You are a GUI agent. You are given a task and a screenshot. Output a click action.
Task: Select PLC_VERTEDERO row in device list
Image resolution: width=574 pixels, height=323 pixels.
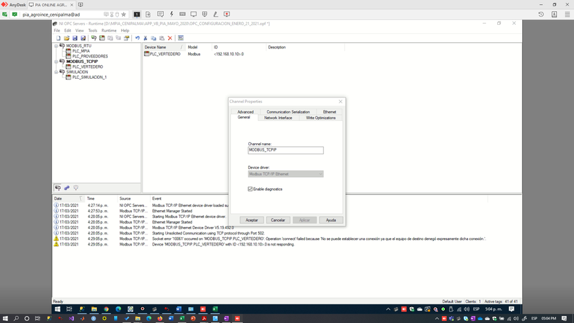pyautogui.click(x=194, y=54)
